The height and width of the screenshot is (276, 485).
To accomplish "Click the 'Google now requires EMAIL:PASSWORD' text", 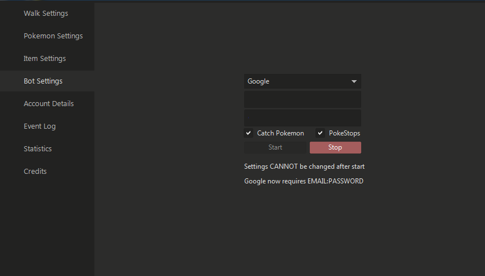I will coord(304,181).
